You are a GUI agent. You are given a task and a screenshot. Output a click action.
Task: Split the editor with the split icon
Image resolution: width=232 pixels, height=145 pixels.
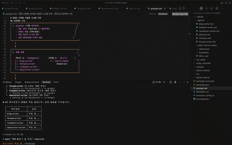[x=184, y=8]
